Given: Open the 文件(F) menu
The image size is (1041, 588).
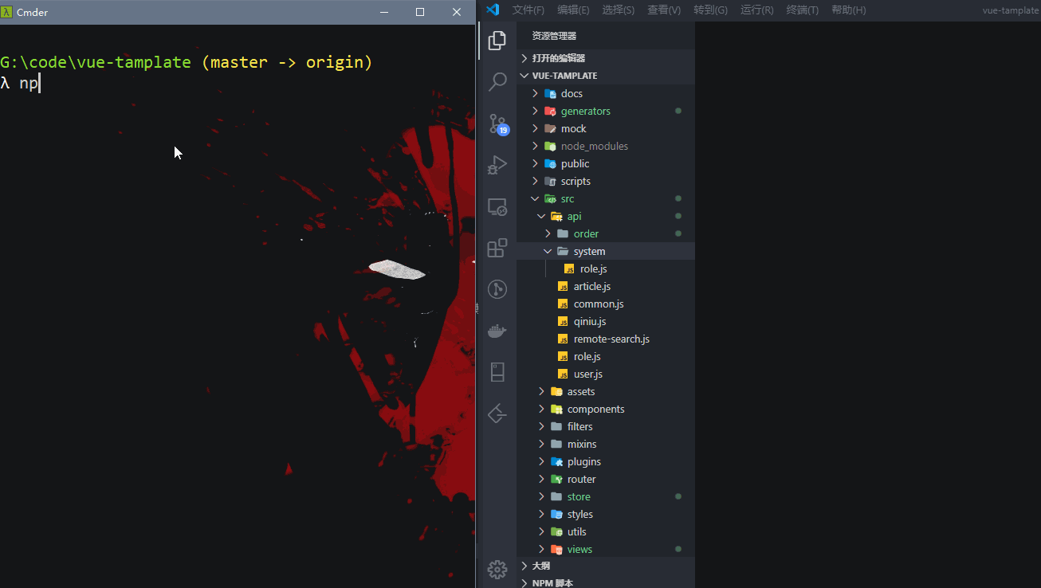Looking at the screenshot, I should pos(528,10).
